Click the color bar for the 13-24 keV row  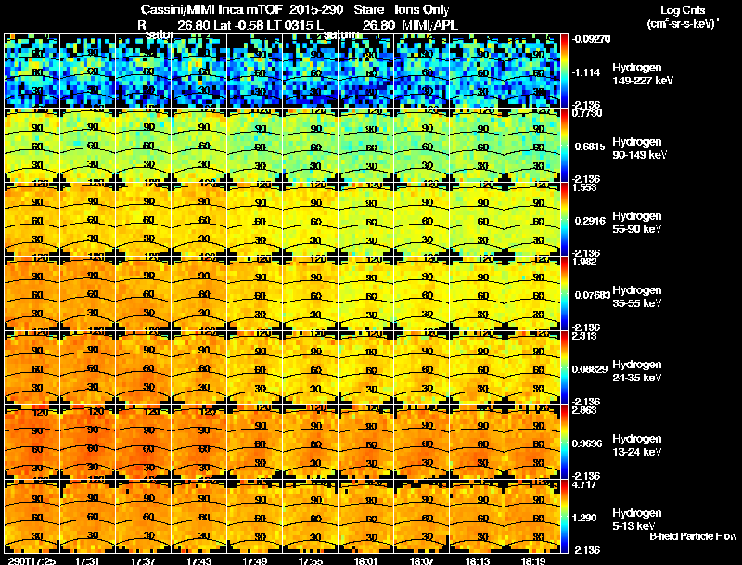tap(564, 443)
